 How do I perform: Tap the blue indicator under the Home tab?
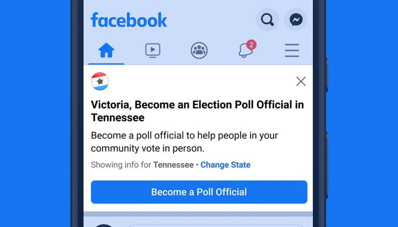[107, 64]
